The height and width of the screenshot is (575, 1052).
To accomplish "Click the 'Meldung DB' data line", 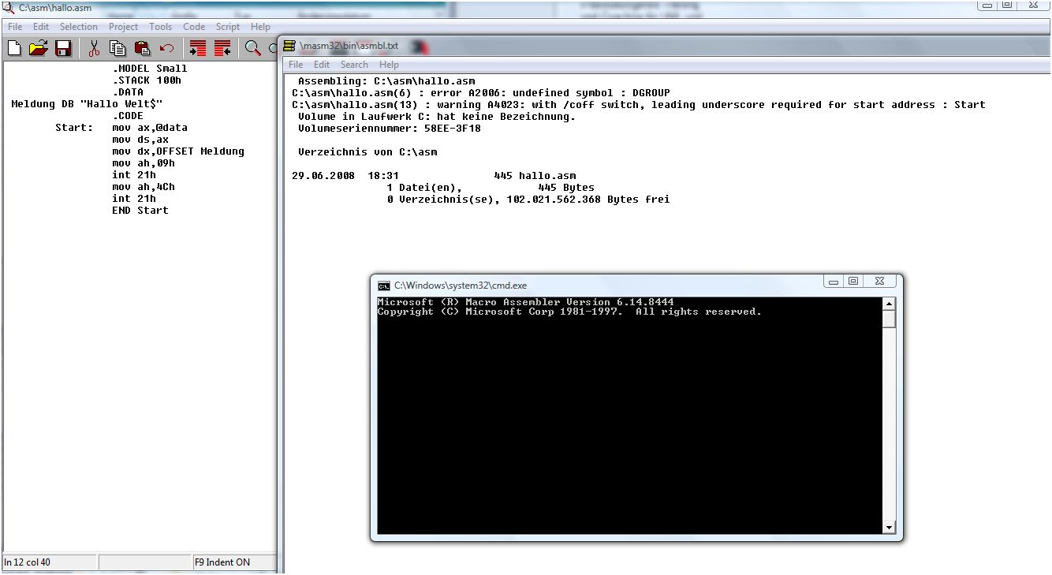I will point(87,103).
